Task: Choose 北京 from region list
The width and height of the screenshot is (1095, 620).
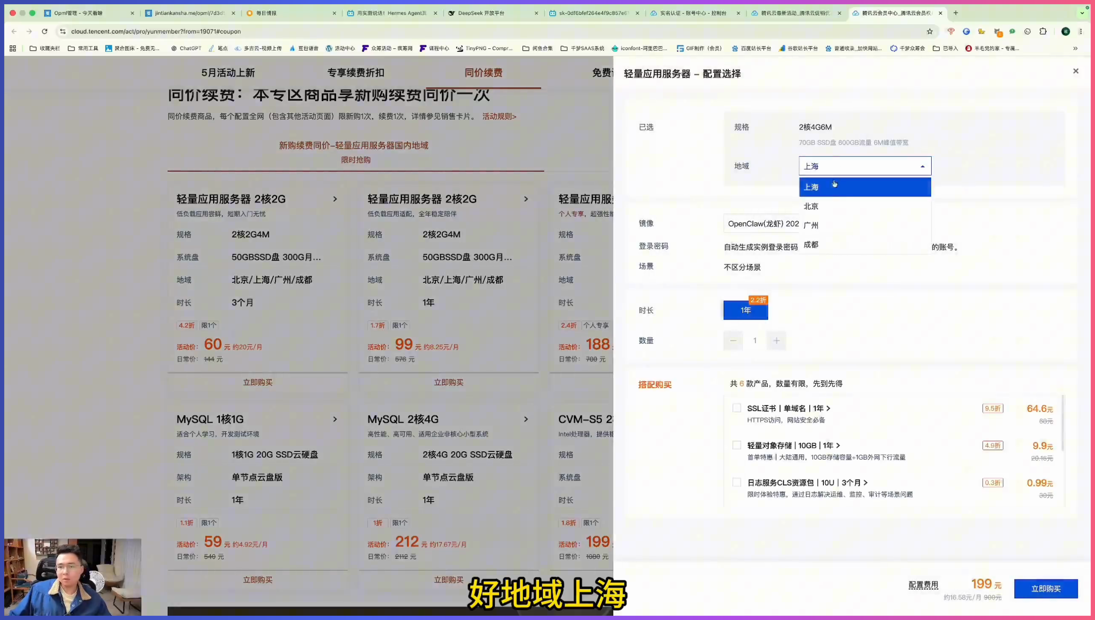Action: pyautogui.click(x=865, y=206)
